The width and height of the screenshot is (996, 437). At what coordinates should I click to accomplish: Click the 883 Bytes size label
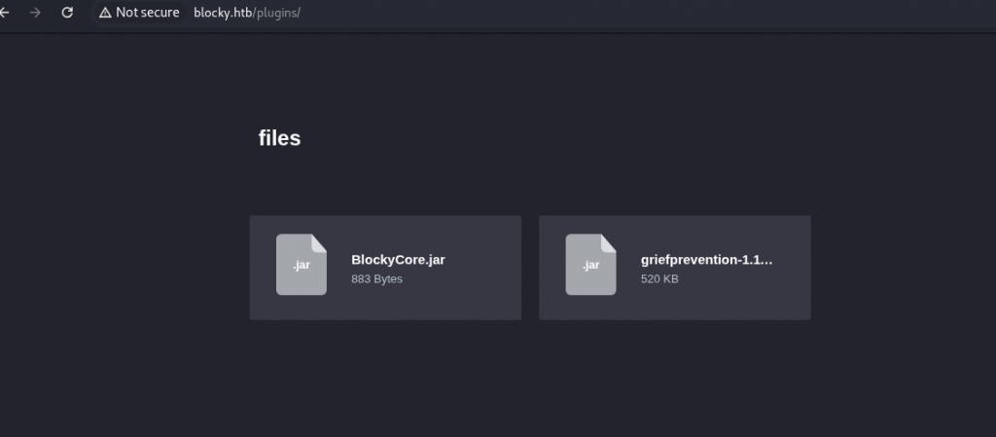376,278
